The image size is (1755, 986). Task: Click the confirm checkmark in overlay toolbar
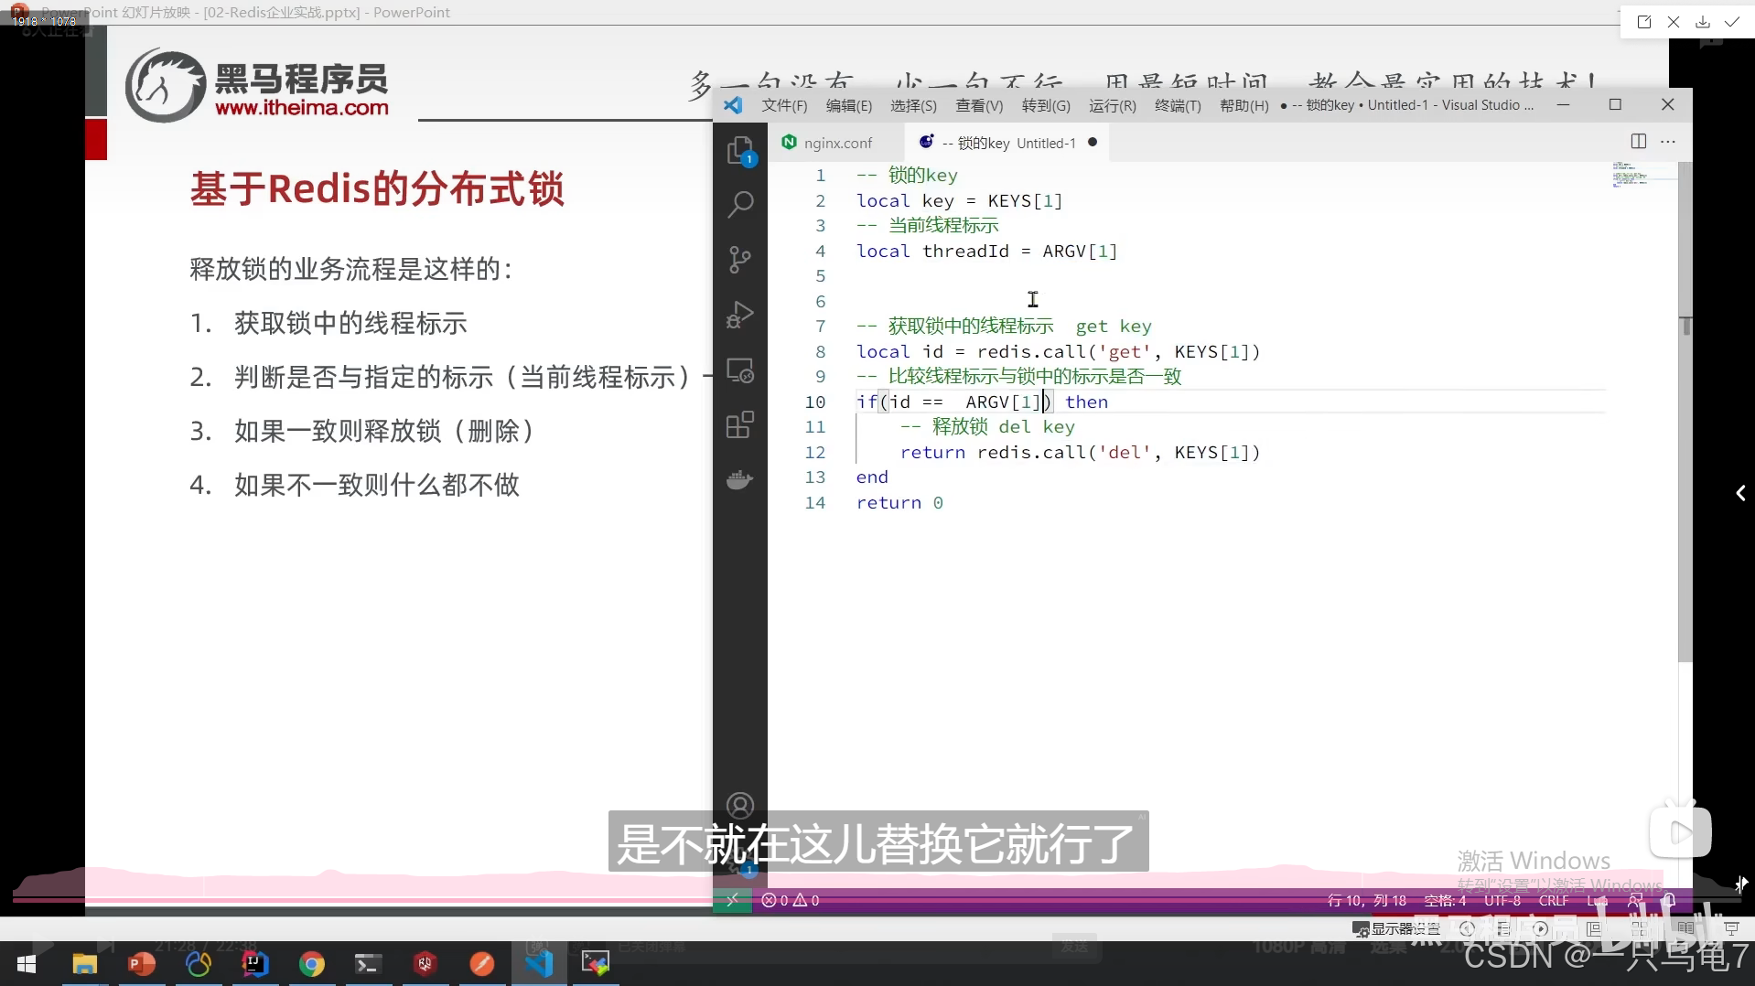[1731, 22]
